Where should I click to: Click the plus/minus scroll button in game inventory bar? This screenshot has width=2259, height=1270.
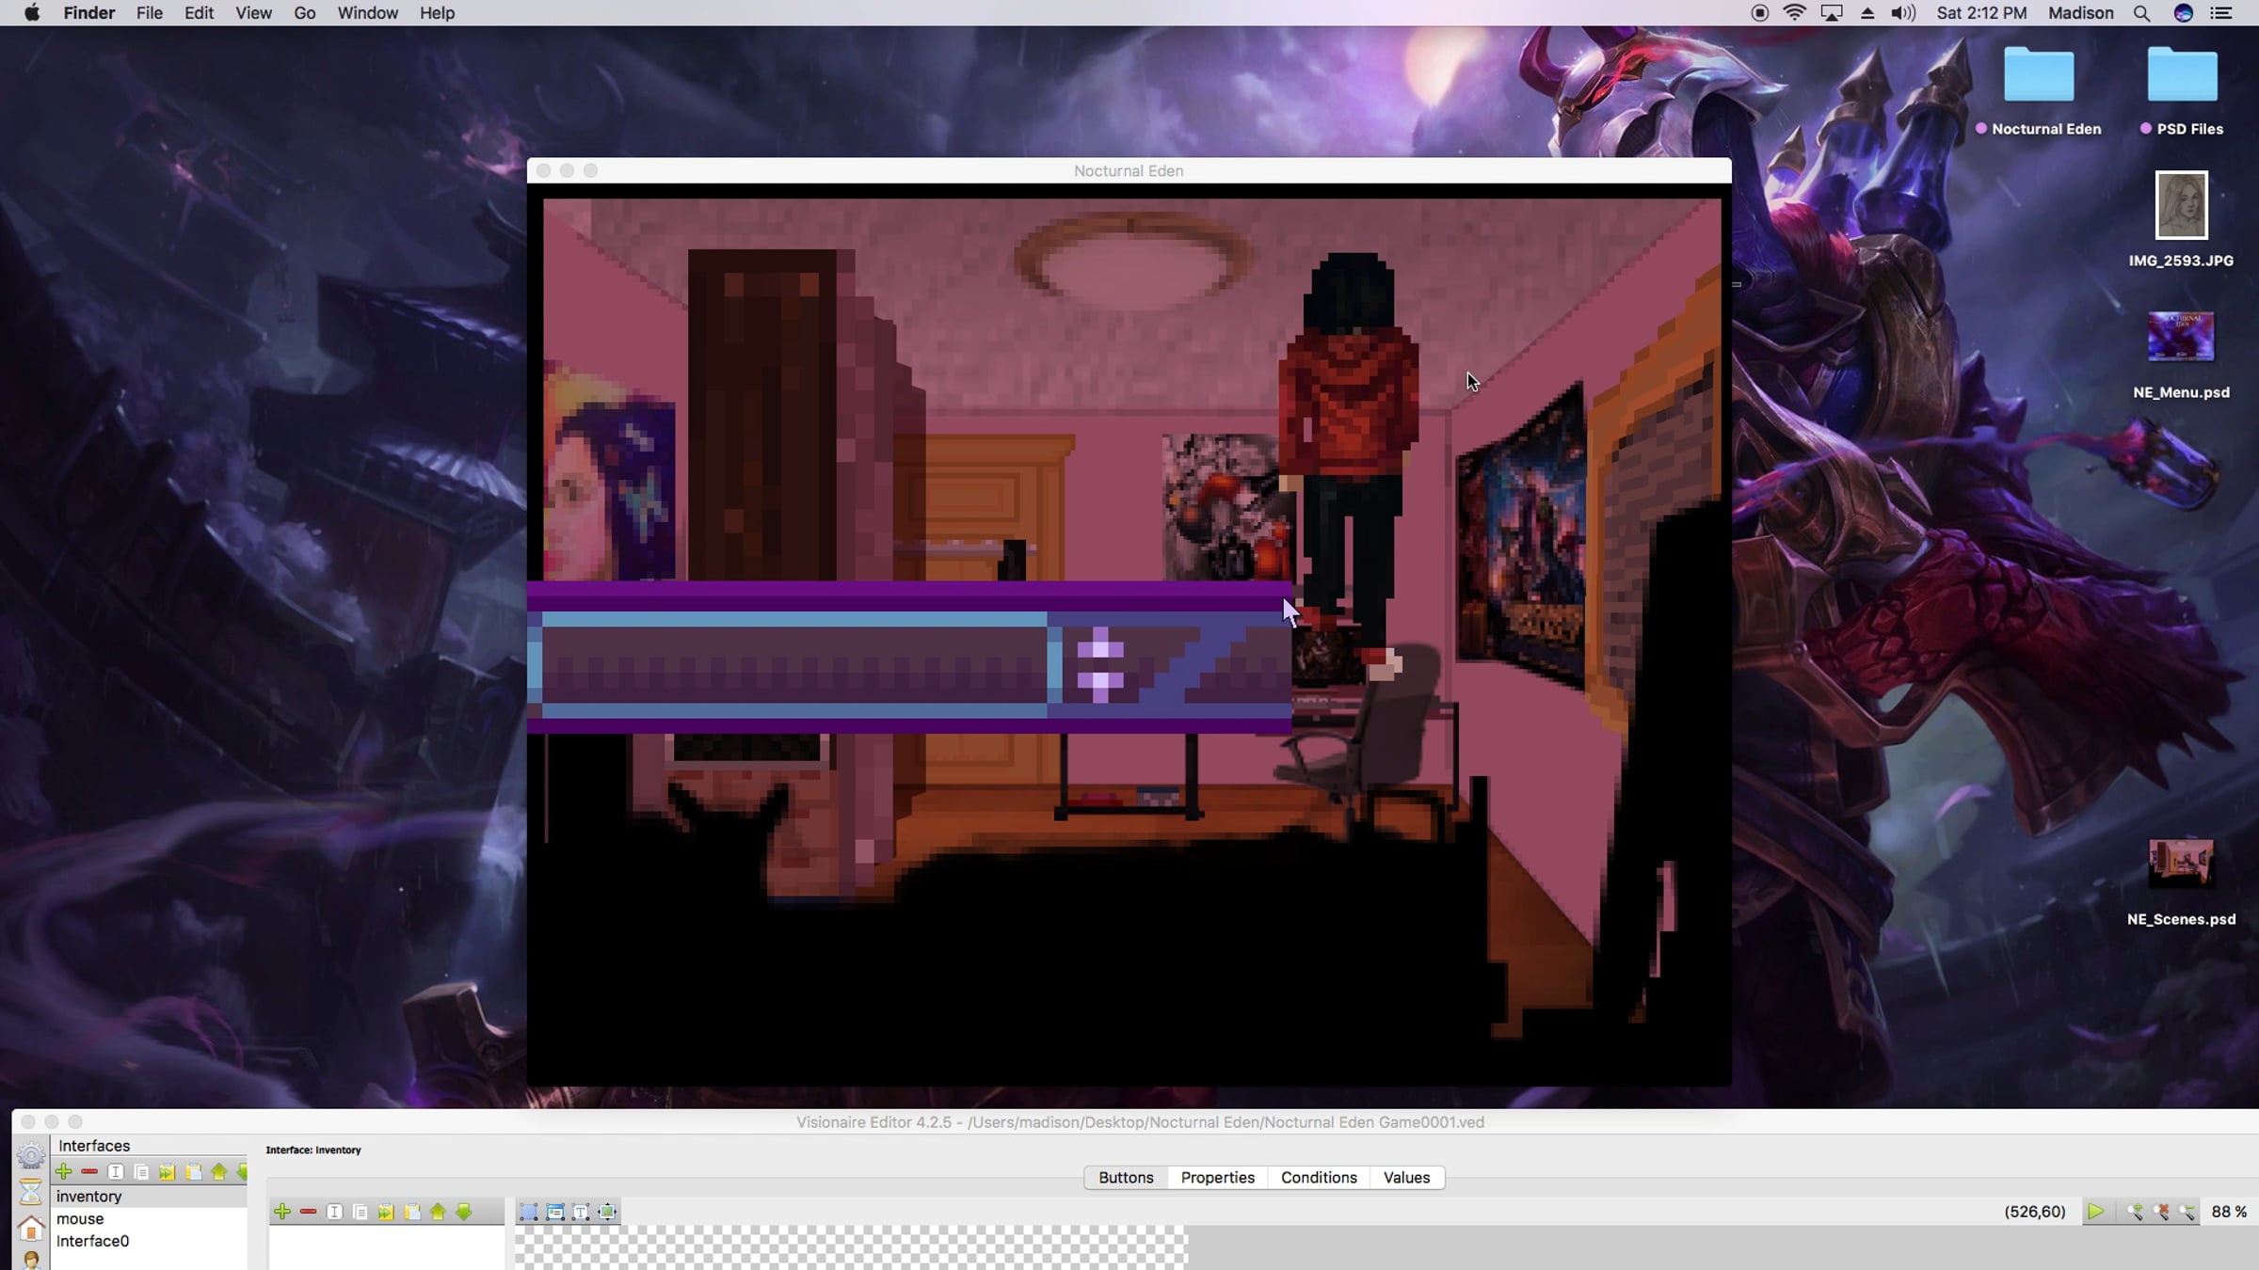tap(1100, 664)
